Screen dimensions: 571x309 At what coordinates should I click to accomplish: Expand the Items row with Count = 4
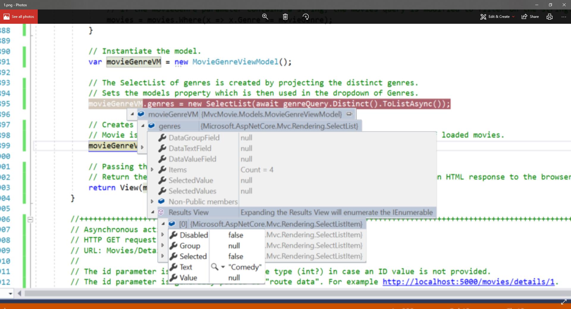coord(152,170)
